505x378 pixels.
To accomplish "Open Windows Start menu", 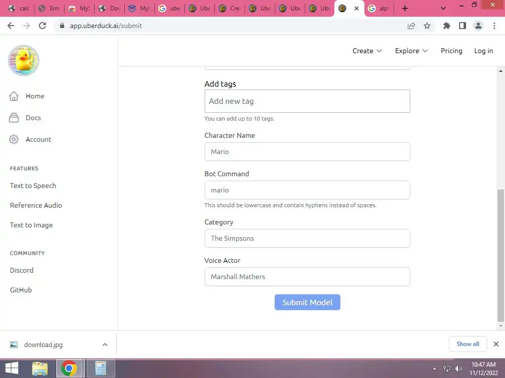I will 12,368.
